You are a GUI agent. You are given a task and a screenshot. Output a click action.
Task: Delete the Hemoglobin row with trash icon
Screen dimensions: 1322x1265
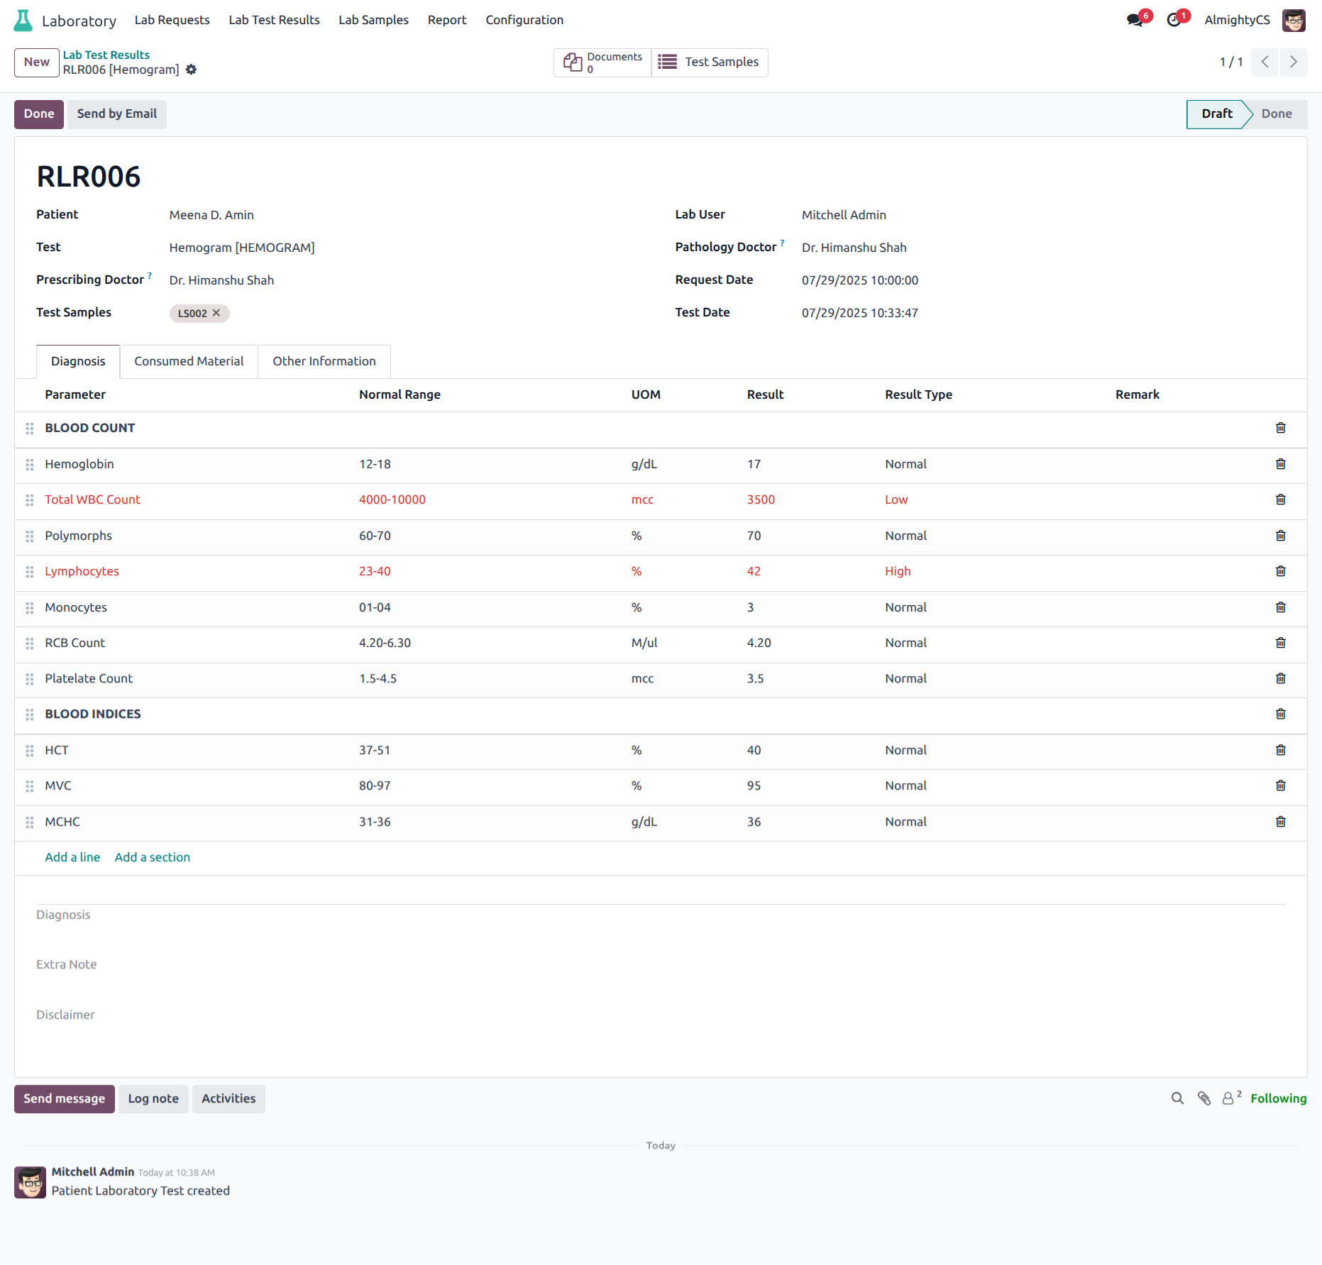click(x=1280, y=464)
